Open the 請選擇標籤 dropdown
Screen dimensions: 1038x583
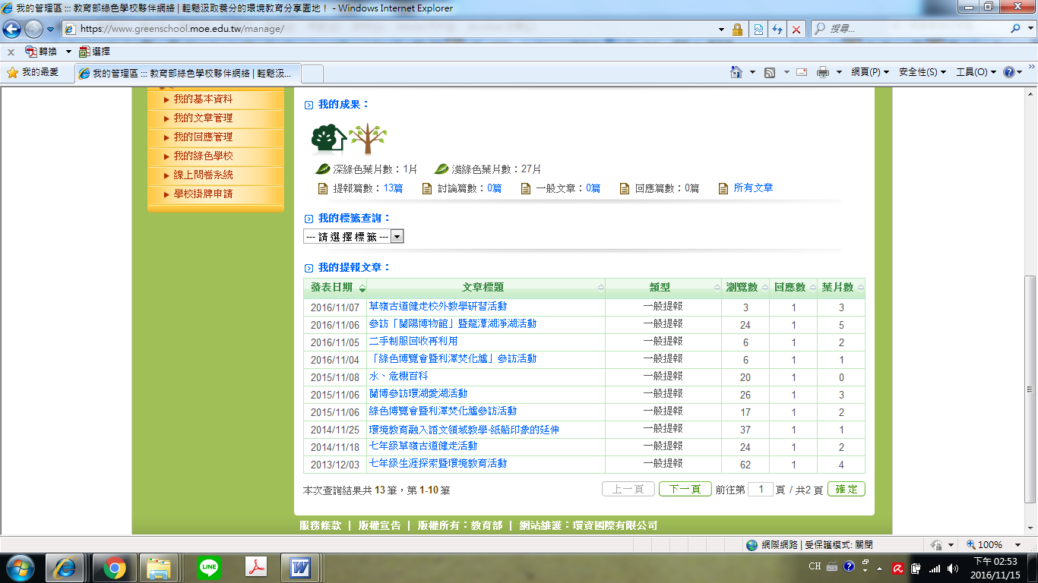point(353,237)
